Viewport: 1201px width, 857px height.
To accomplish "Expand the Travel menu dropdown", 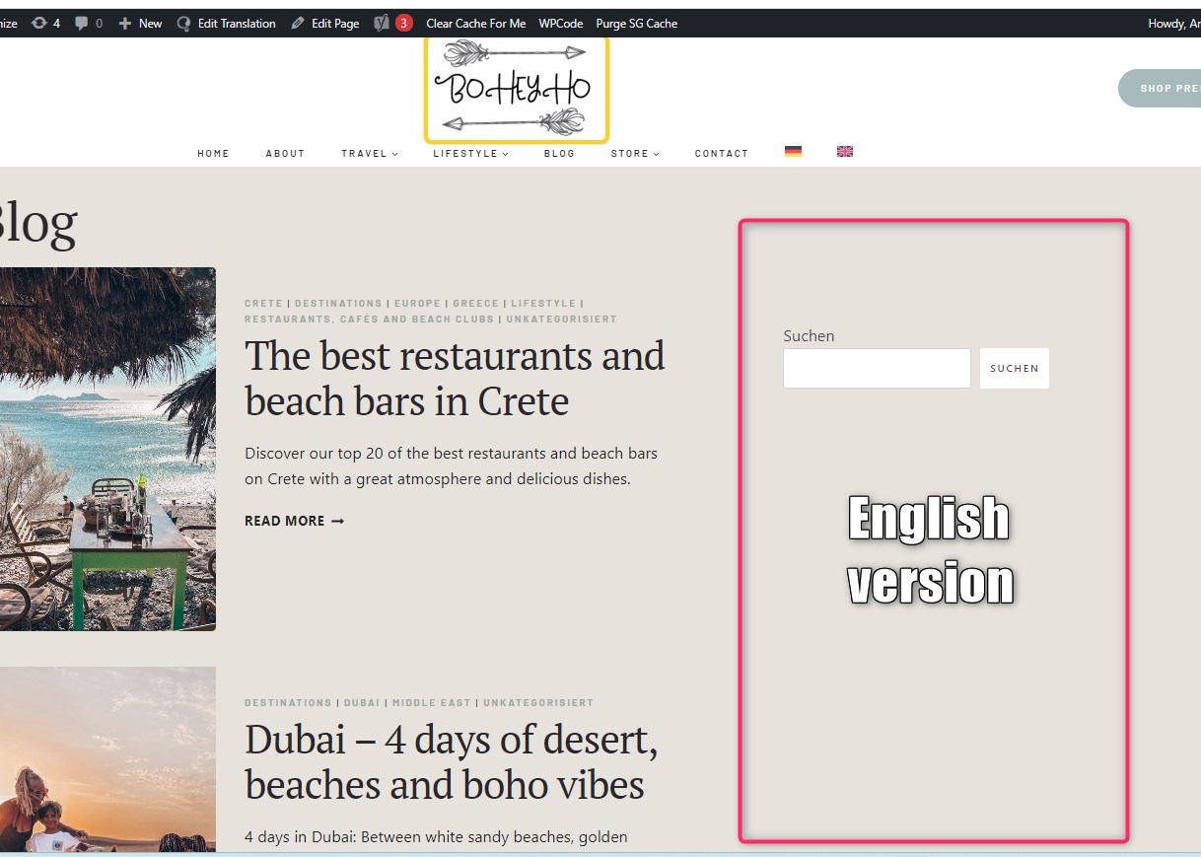I will pos(370,154).
